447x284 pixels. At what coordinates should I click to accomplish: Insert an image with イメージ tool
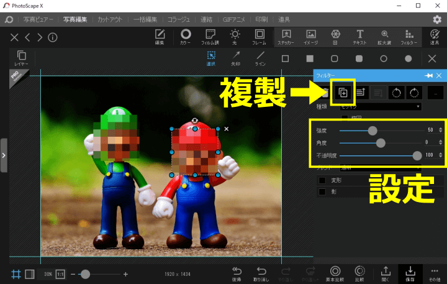pyautogui.click(x=311, y=37)
